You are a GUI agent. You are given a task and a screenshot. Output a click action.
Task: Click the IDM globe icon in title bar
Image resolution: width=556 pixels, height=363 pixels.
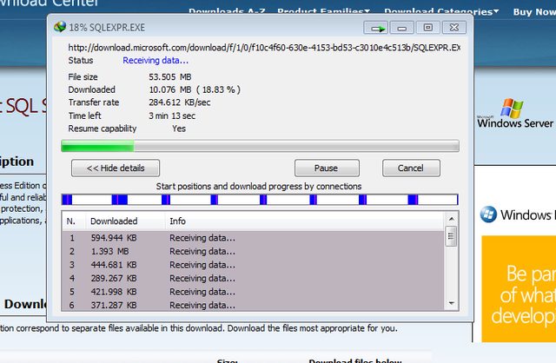pyautogui.click(x=60, y=27)
